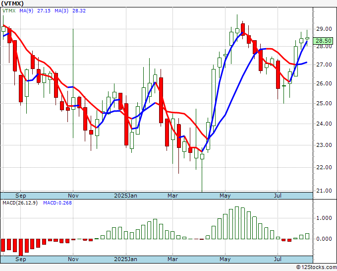337x271 pixels.
Task: Click the latest candlestick near 28.50
Action: (x=307, y=38)
